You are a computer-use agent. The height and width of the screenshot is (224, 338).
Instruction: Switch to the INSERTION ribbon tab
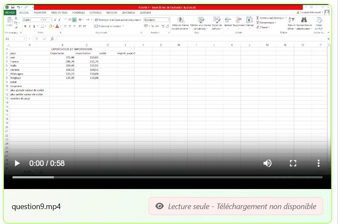coord(40,13)
